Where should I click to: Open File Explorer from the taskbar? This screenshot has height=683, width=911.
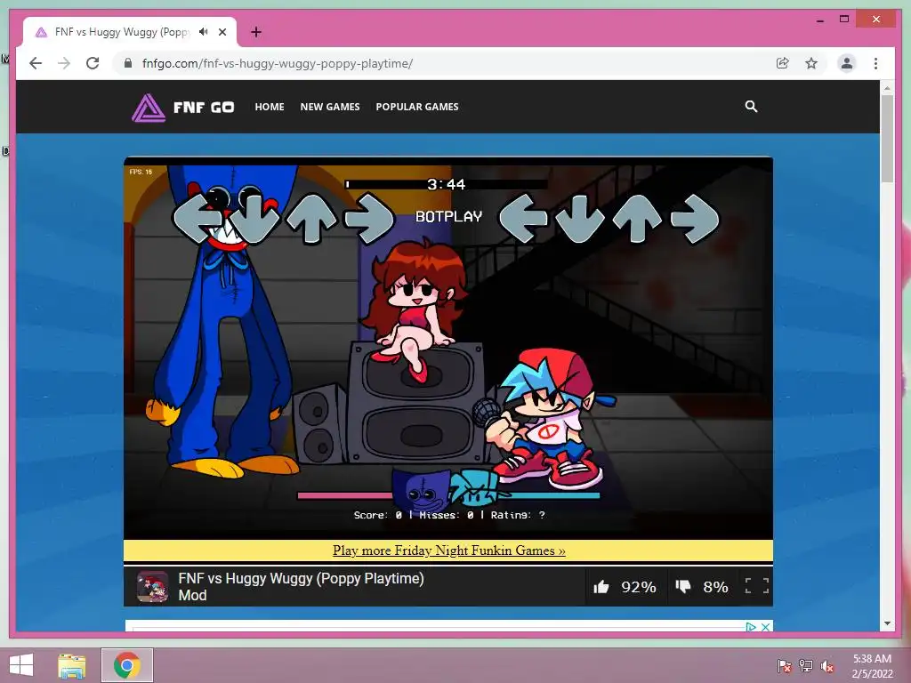click(x=72, y=665)
